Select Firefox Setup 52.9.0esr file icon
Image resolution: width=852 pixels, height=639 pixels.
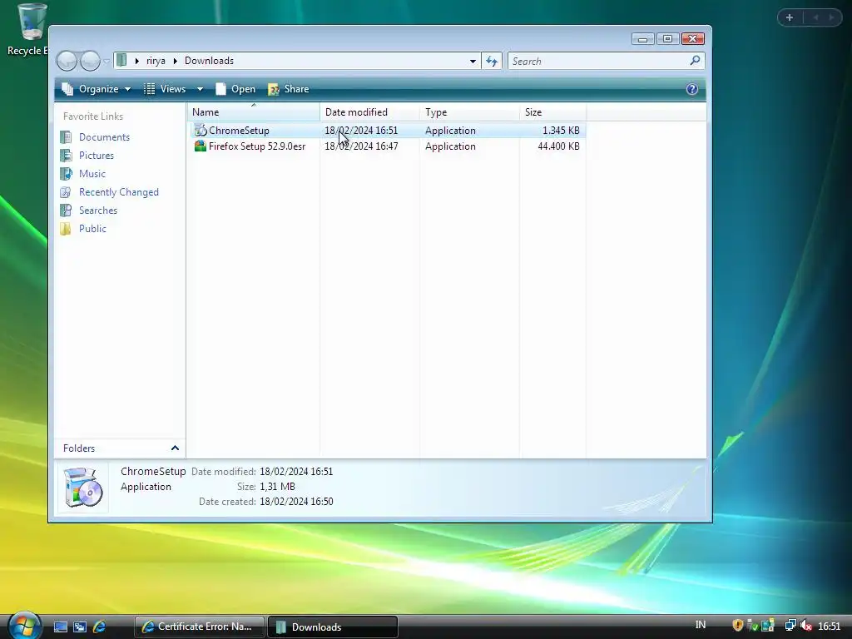(201, 146)
